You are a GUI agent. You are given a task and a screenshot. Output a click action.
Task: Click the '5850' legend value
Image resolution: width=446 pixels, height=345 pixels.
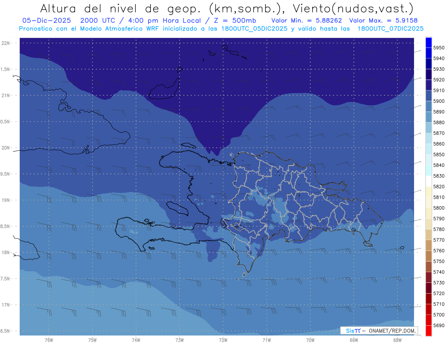coord(439,154)
